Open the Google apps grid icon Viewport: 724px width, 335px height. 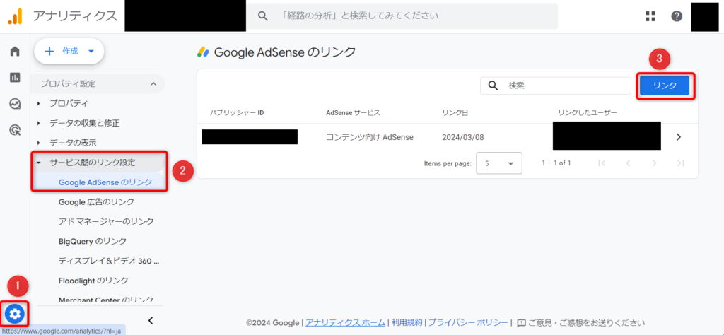pyautogui.click(x=650, y=16)
